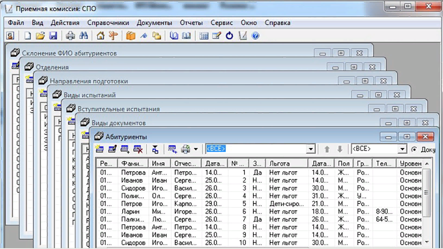Viewport: 443px width, 249px height.
Task: Select the Доку radio button
Action: (414, 149)
